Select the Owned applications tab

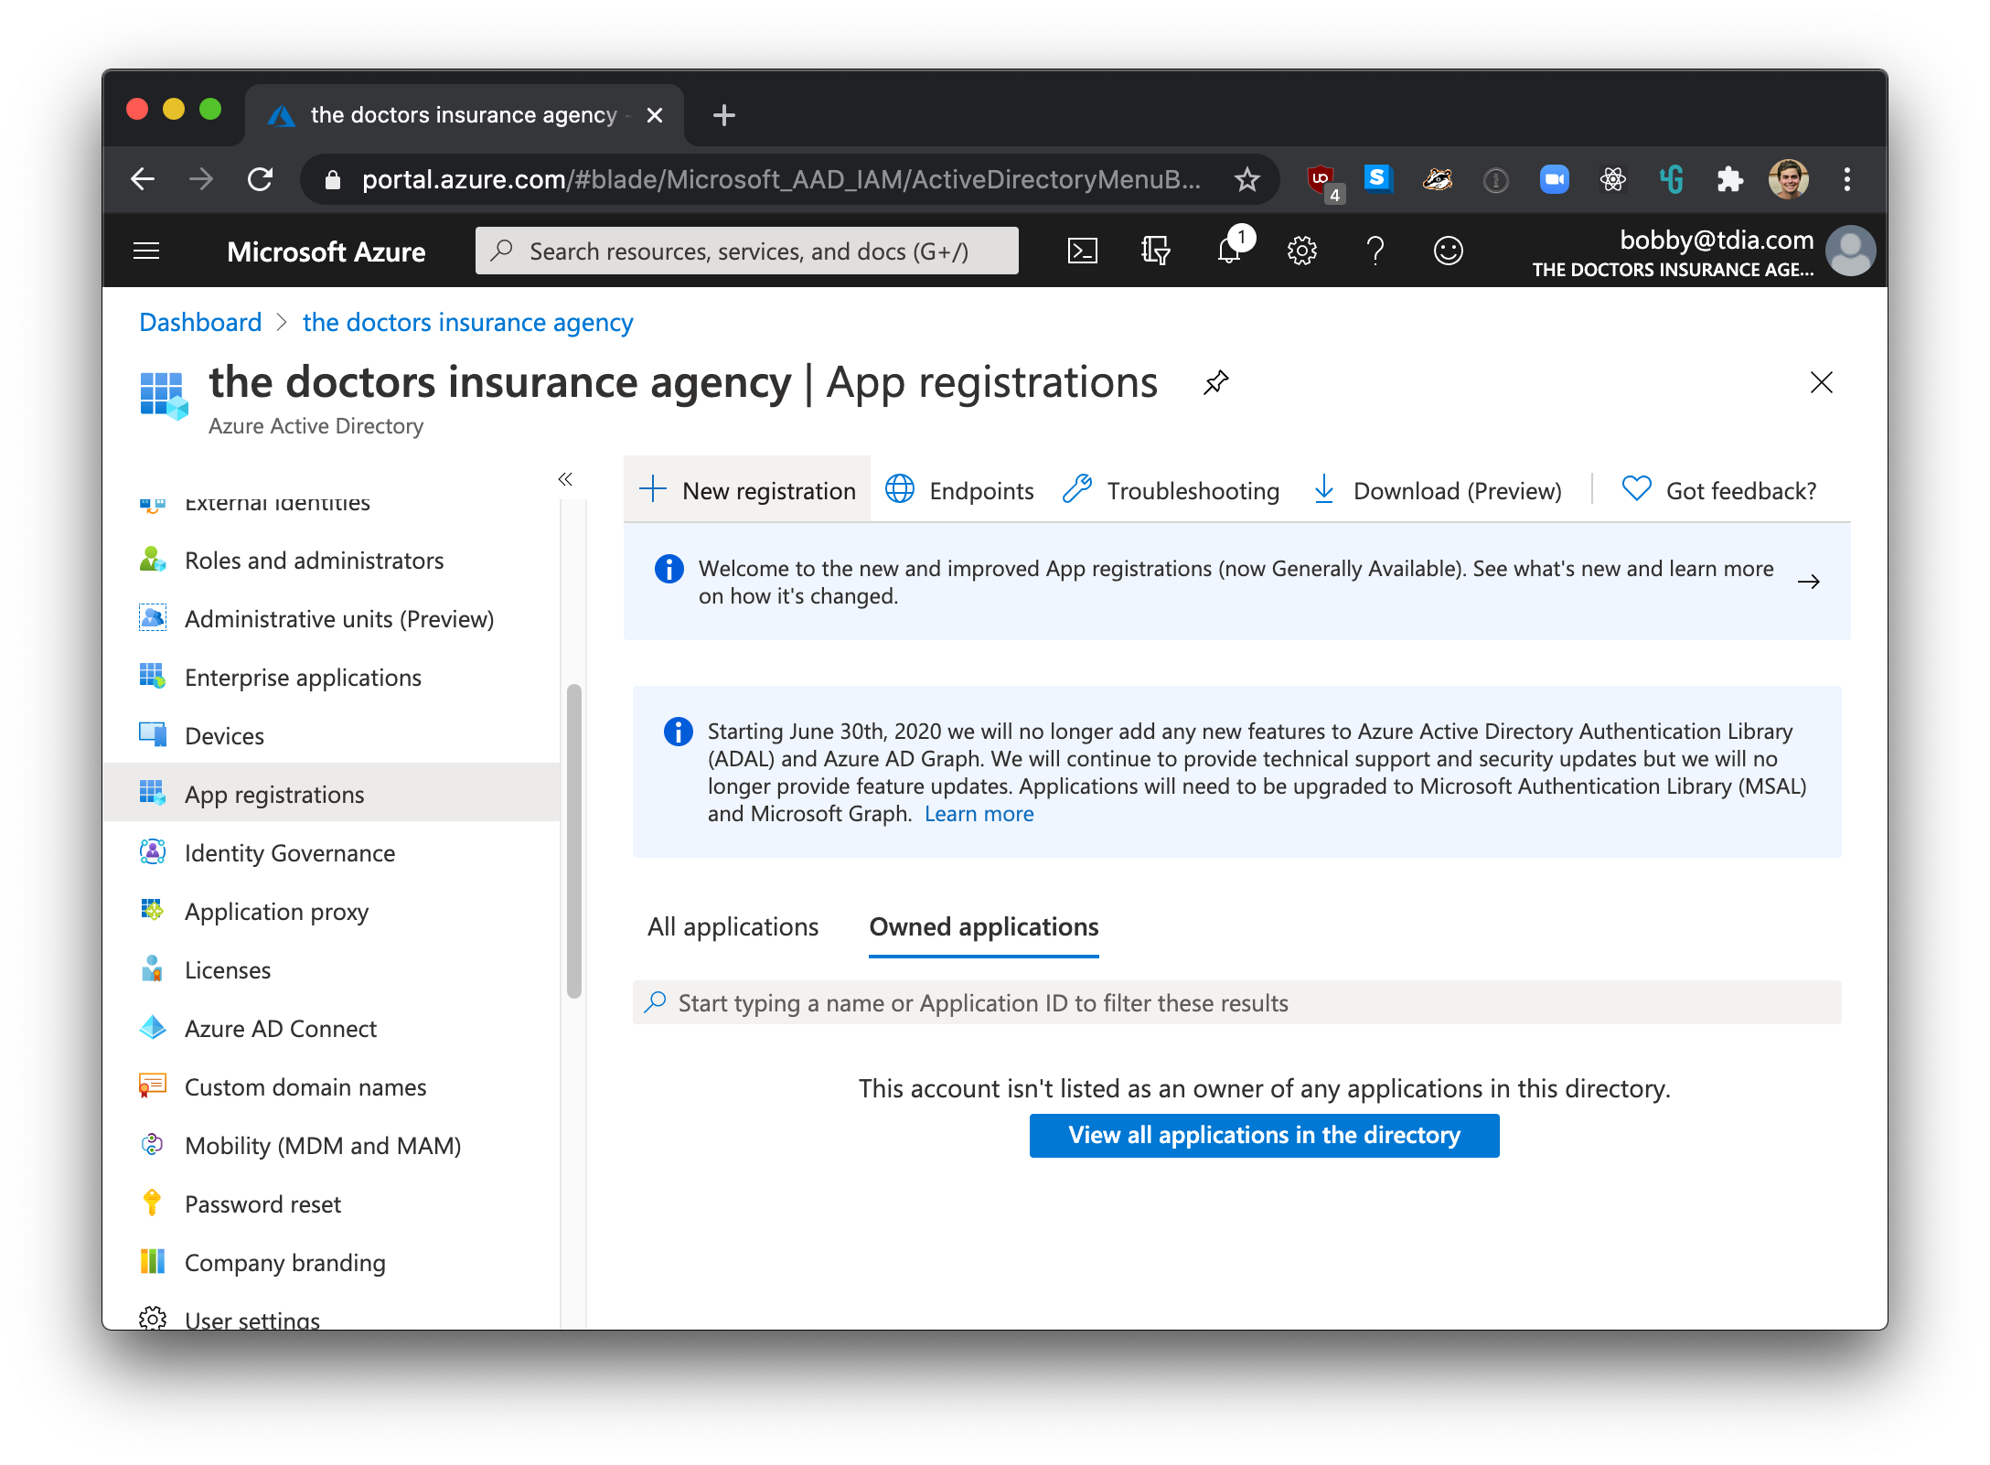click(x=983, y=926)
